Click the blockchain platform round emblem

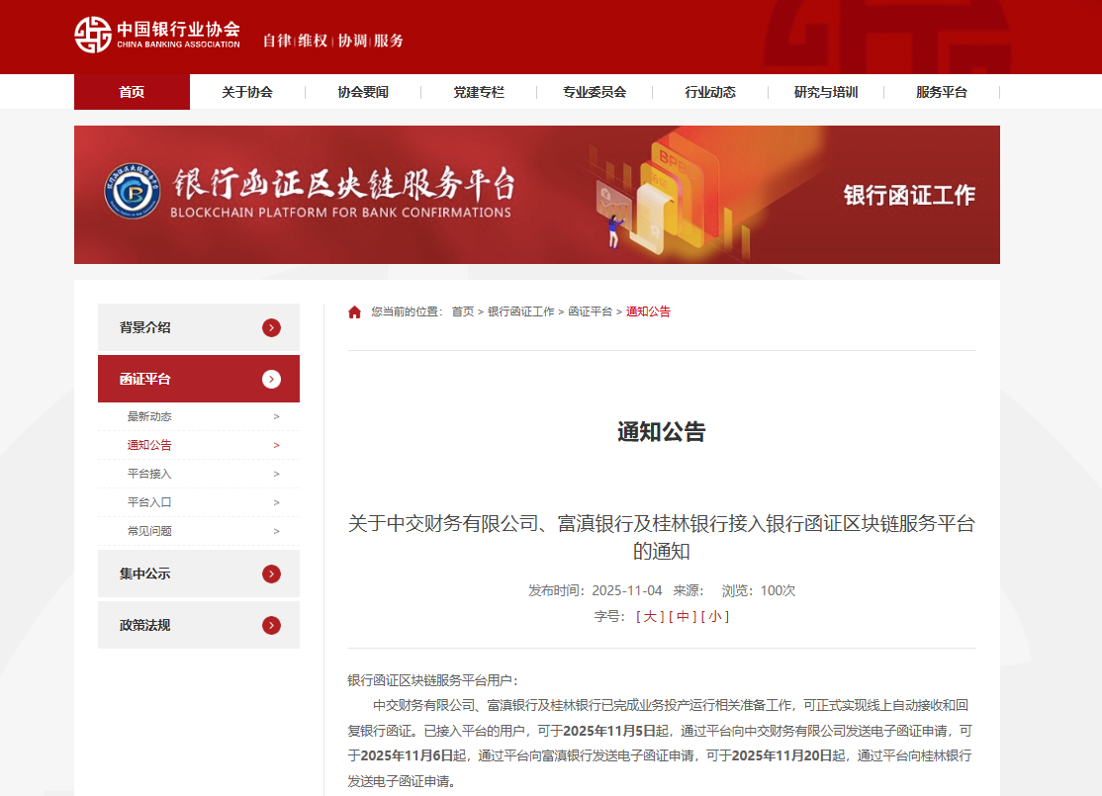click(132, 191)
